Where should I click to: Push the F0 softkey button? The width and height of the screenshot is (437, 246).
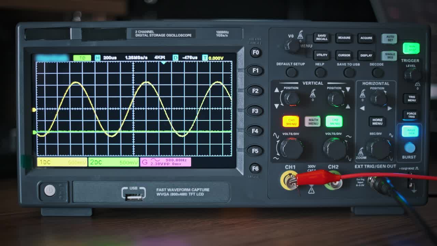tap(255, 52)
